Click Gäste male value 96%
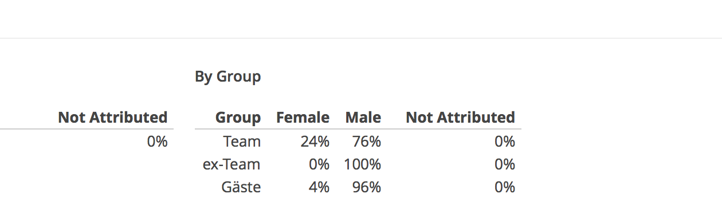 tap(367, 187)
